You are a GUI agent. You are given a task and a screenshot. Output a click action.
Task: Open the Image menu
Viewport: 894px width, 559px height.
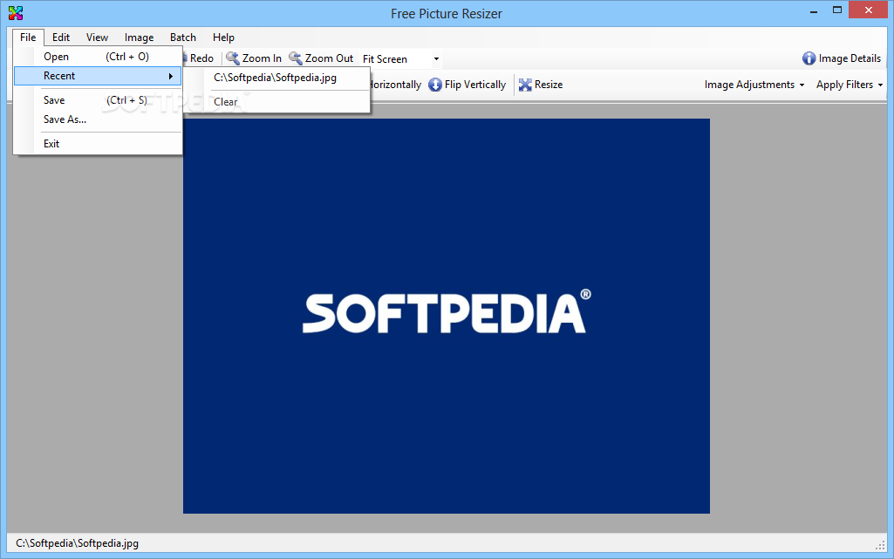(140, 37)
